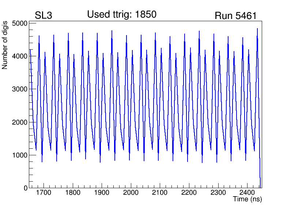291x209 pixels.
Task: Click the SL3 label
Action: coord(44,16)
